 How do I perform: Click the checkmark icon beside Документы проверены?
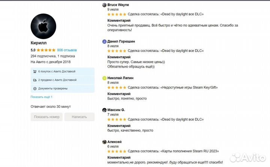click(35, 89)
